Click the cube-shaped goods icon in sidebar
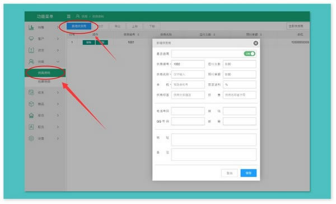Screen dimensions: 336x204 click(31, 104)
